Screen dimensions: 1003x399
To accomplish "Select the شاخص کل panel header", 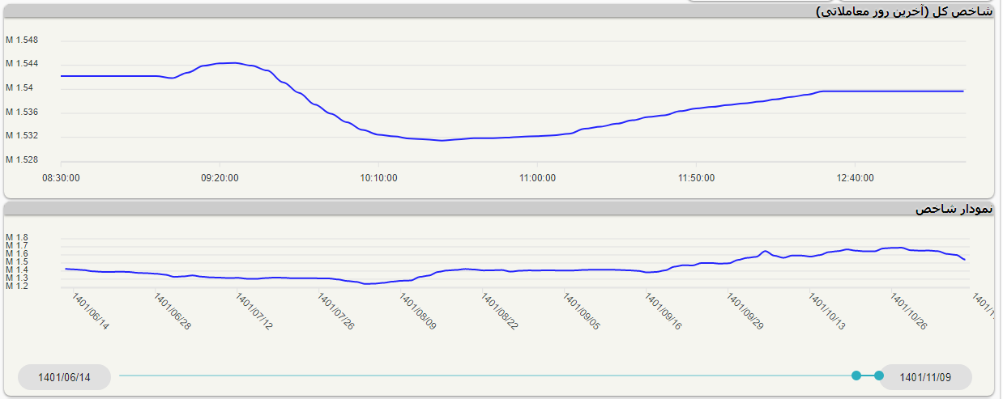I will [903, 11].
